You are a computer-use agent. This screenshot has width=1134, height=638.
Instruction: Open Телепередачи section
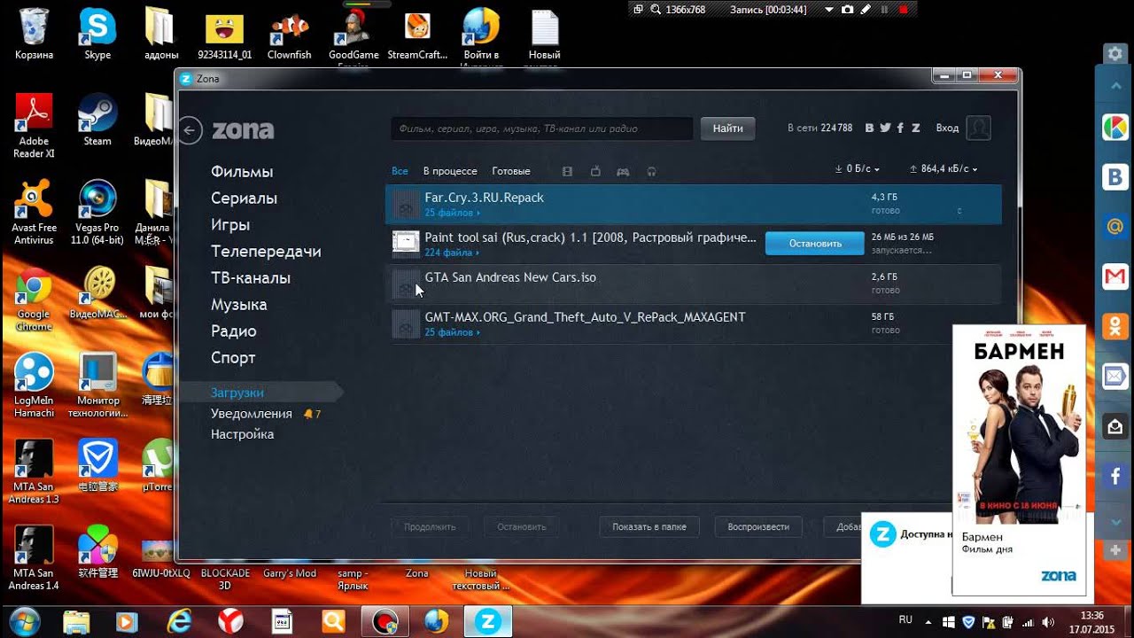click(266, 252)
